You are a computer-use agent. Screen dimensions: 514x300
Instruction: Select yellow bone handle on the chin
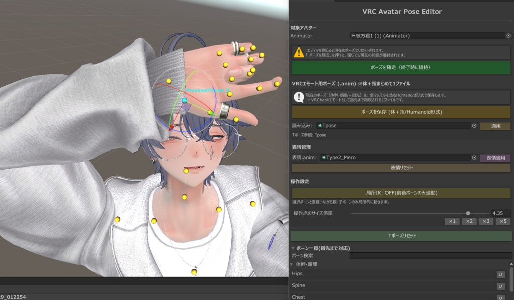click(x=186, y=171)
